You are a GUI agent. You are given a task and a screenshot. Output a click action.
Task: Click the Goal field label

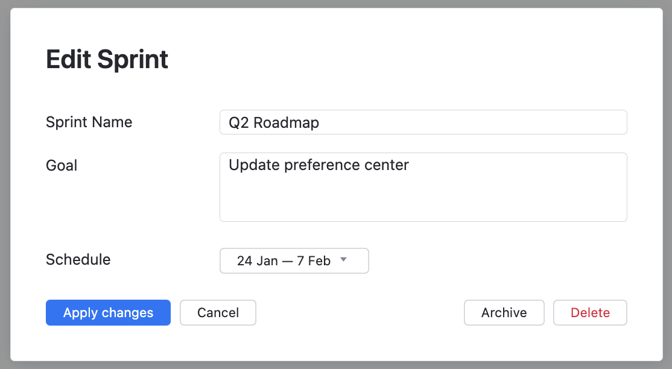coord(62,166)
